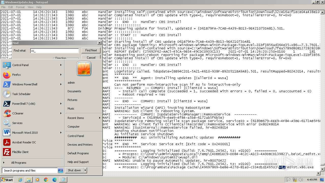The width and height of the screenshot is (325, 183).
Task: Click the Notepad title bar app icon
Action: (3, 2)
